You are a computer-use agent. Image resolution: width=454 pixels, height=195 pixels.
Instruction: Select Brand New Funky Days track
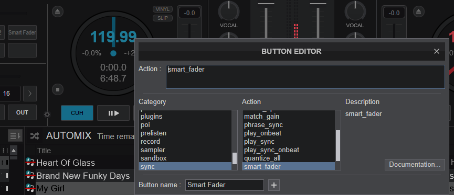83,176
